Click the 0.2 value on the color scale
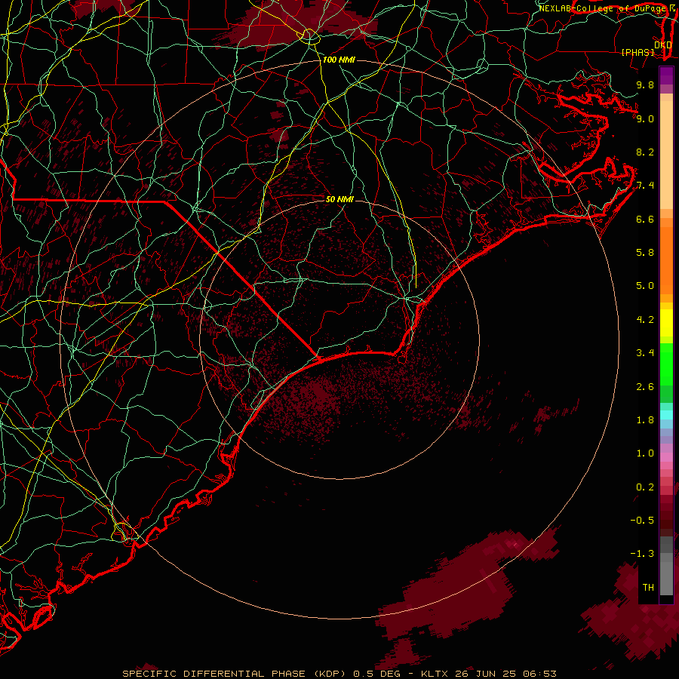Viewport: 679px width, 679px height. pos(645,487)
